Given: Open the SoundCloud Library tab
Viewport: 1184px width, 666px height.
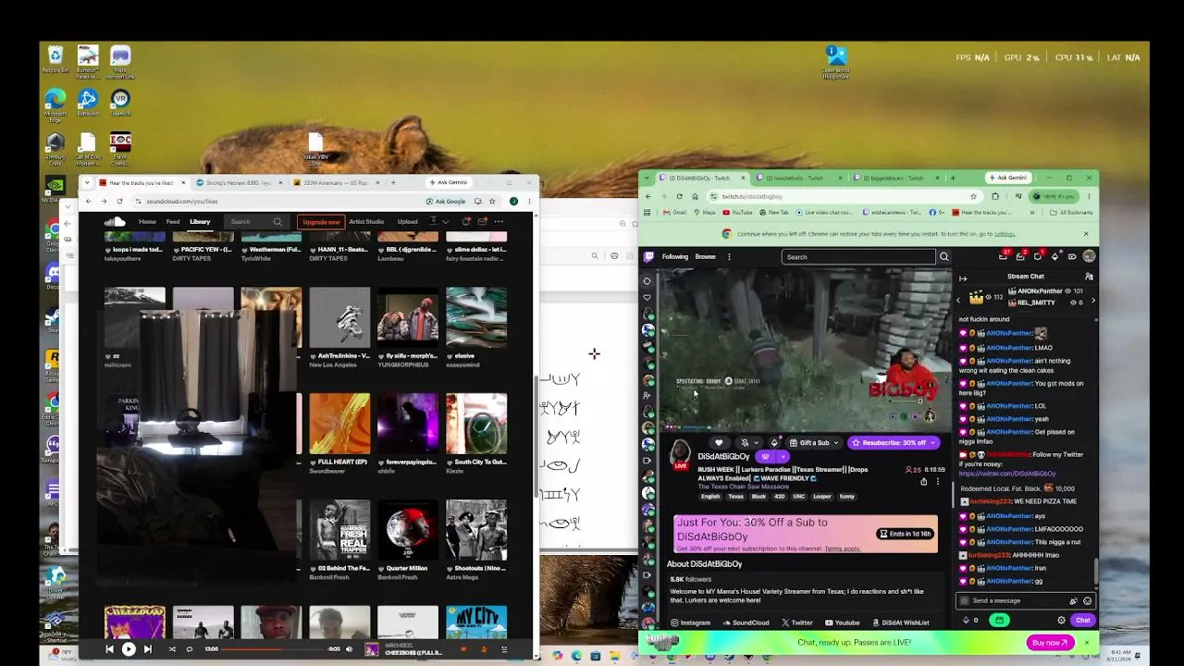Looking at the screenshot, I should coord(200,222).
